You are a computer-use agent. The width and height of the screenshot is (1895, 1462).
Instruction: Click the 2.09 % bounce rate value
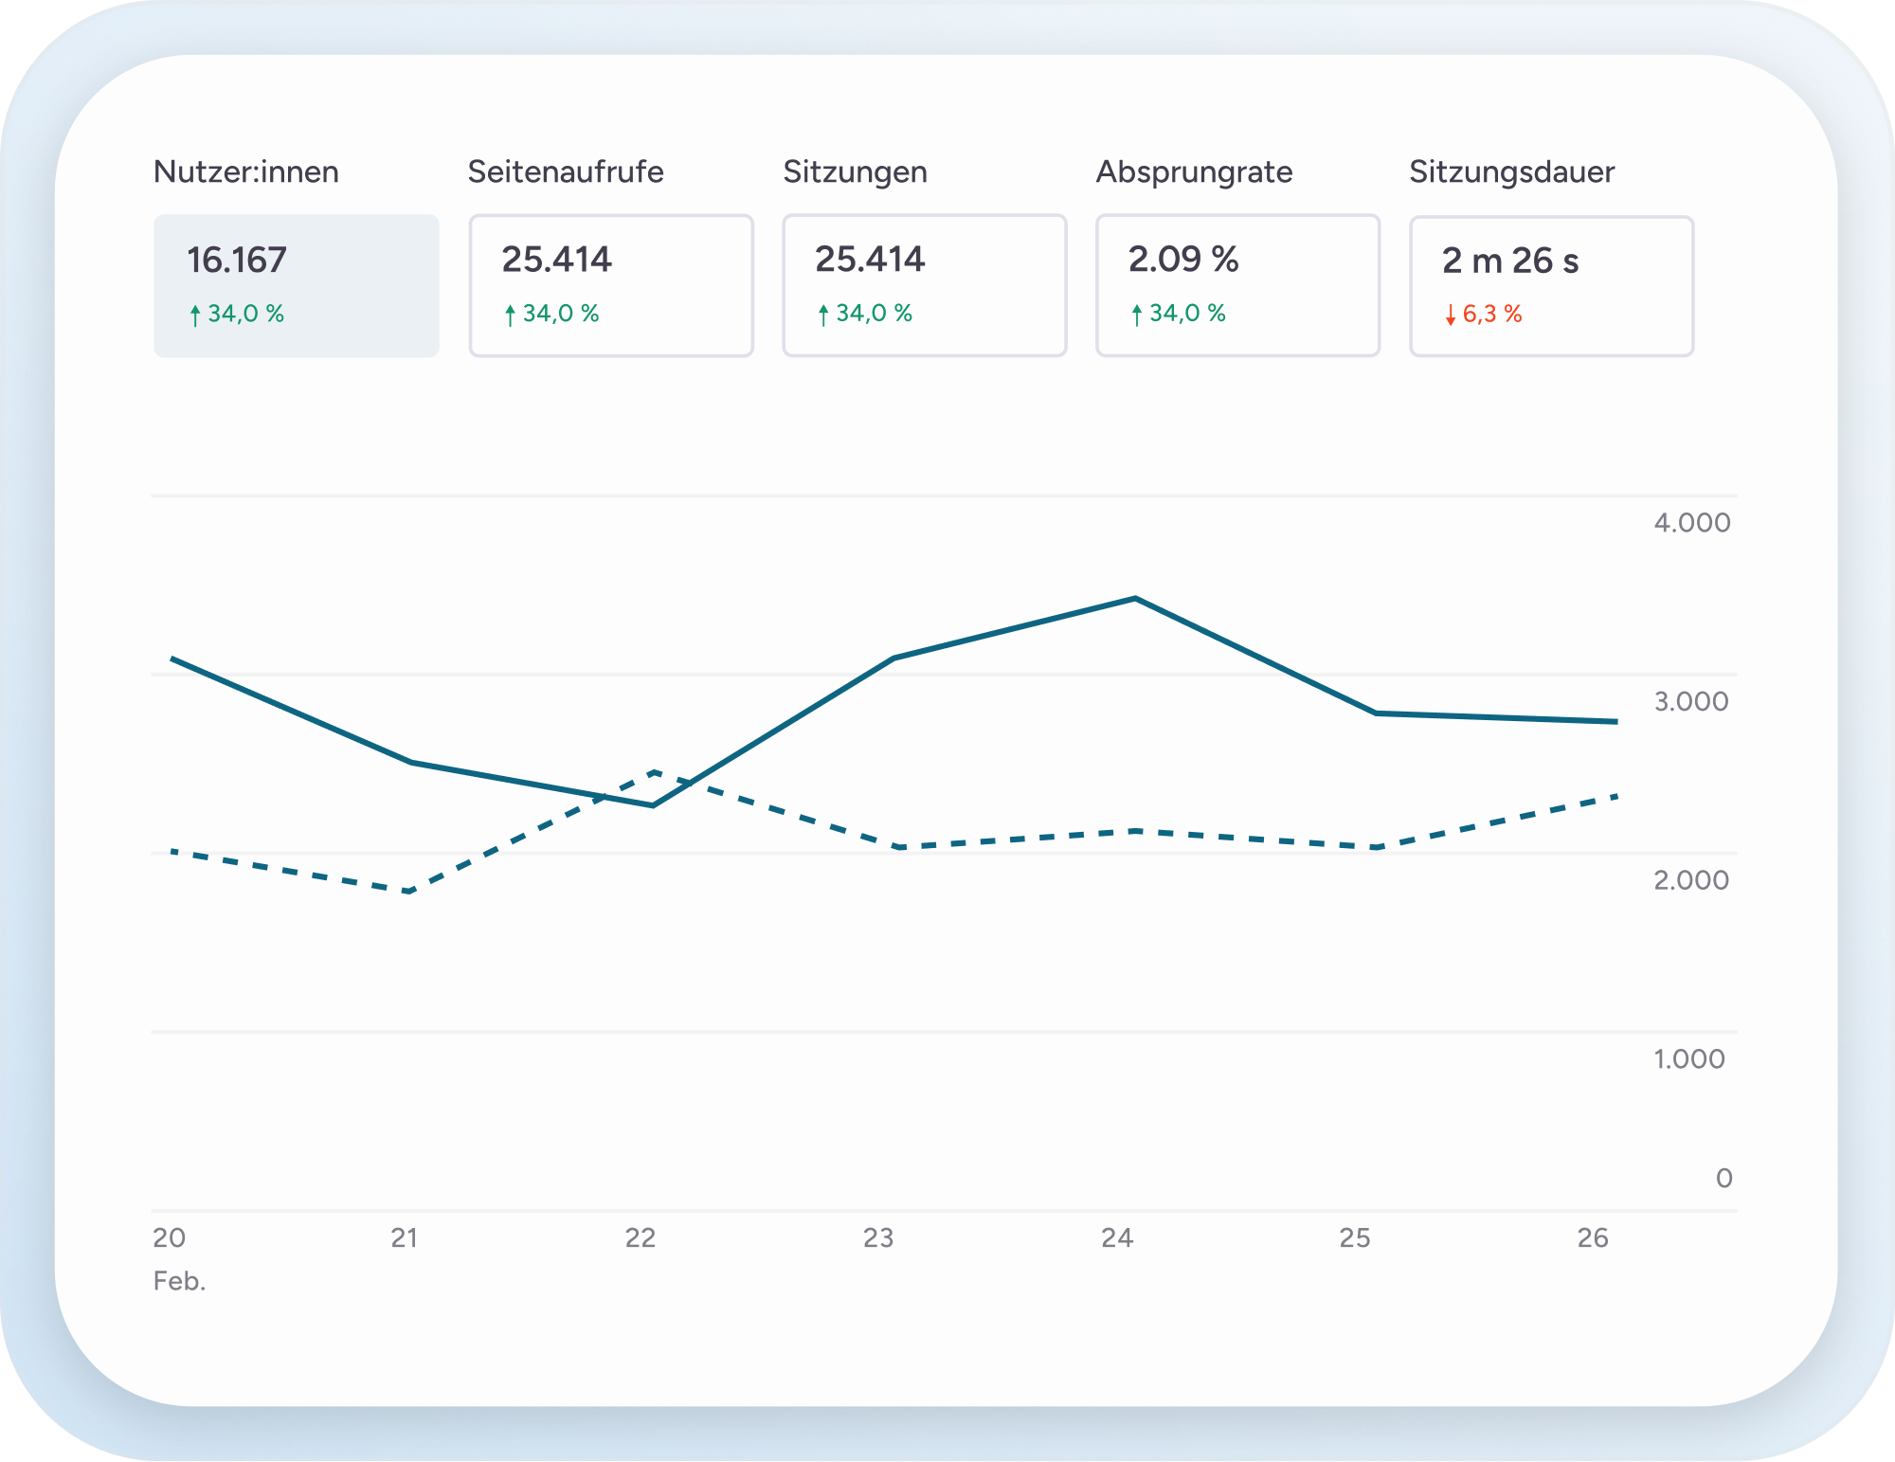pos(1183,259)
